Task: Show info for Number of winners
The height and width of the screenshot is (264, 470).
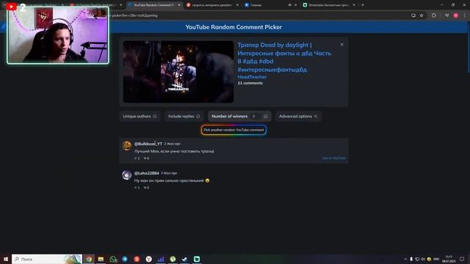Action: [265, 116]
